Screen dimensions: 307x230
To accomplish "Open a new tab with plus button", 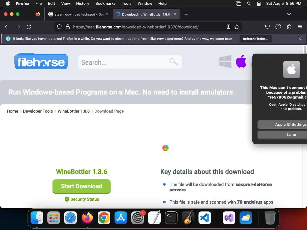I will [186, 14].
